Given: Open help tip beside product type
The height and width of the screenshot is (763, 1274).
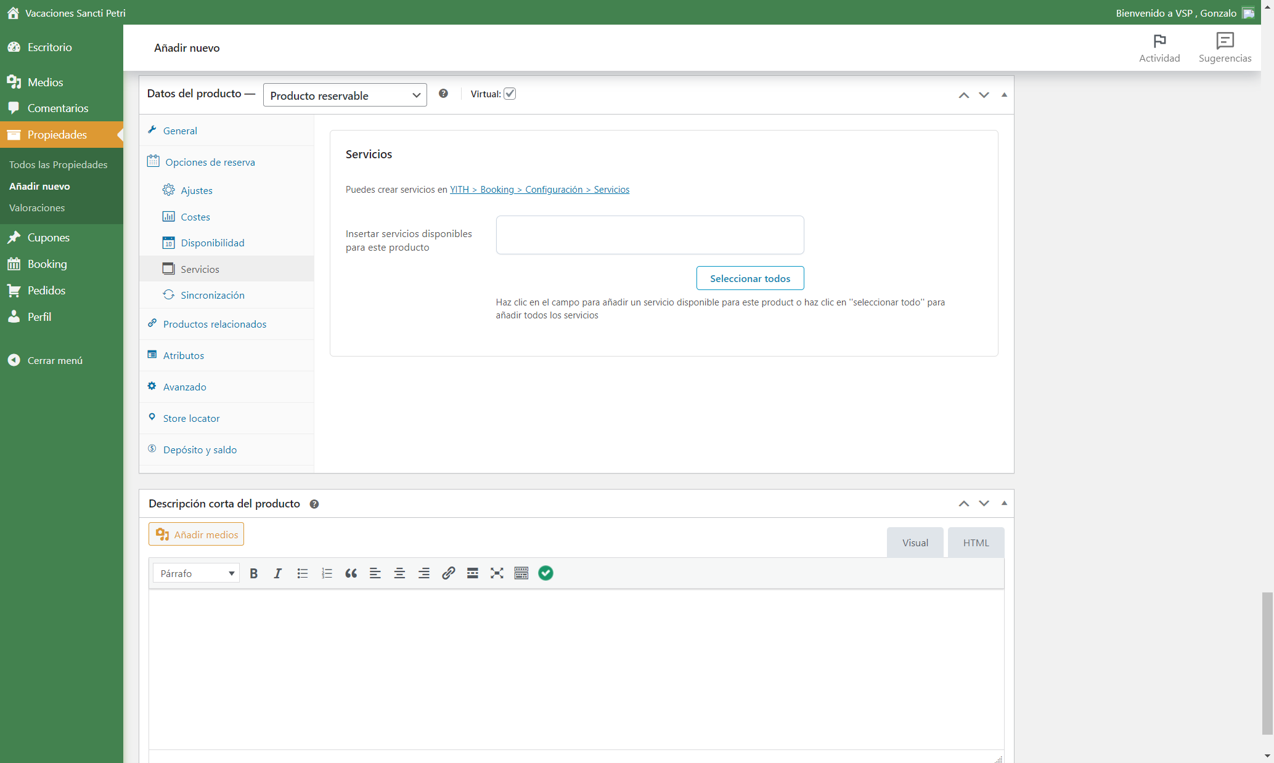Looking at the screenshot, I should [x=443, y=94].
